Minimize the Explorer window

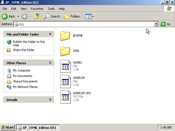point(163,2)
